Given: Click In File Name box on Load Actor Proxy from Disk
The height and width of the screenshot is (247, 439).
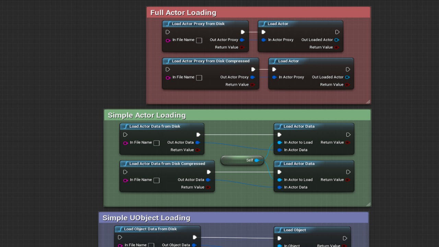Looking at the screenshot, I should pos(199,40).
